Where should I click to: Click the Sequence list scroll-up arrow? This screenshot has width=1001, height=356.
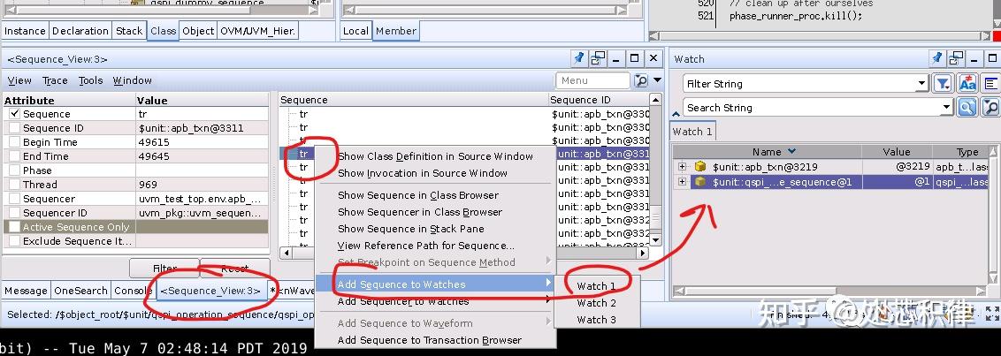tap(655, 100)
